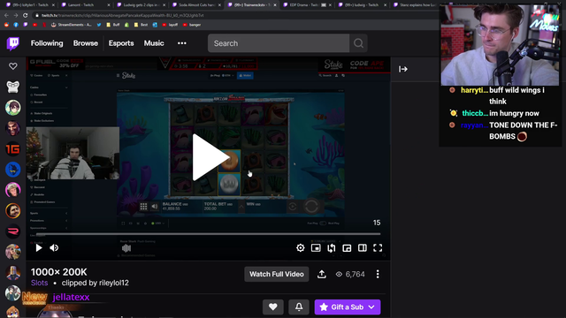Click the rayyan... chat username
The image size is (566, 318).
474,125
